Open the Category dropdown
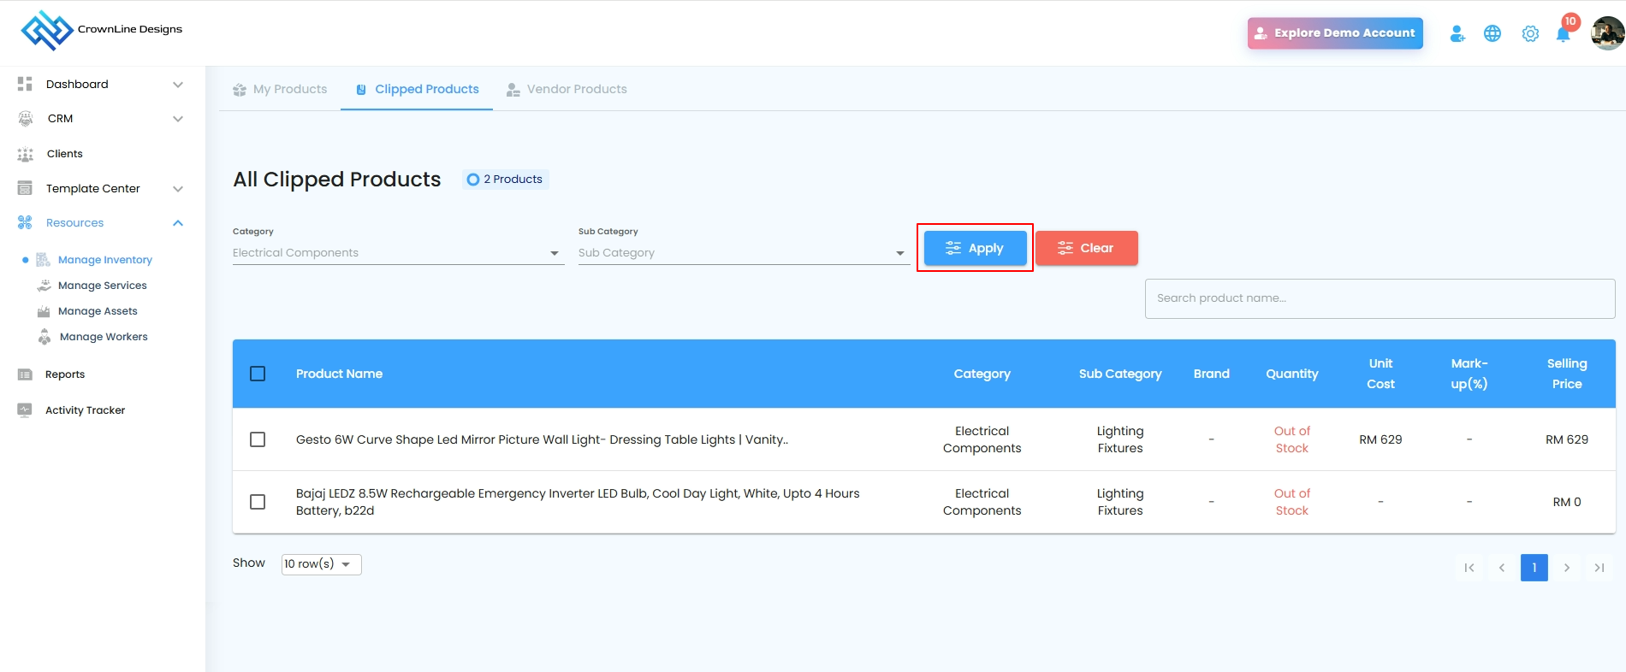Viewport: 1626px width, 672px height. (399, 253)
